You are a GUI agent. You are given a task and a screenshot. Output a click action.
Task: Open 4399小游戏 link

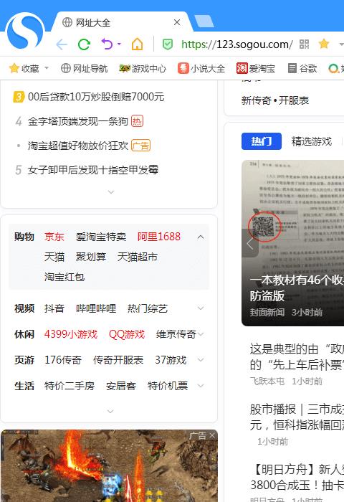71,334
